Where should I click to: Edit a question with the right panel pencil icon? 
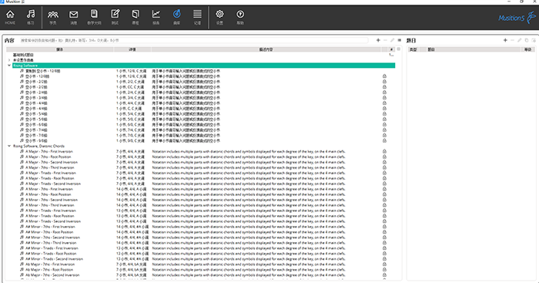point(520,40)
